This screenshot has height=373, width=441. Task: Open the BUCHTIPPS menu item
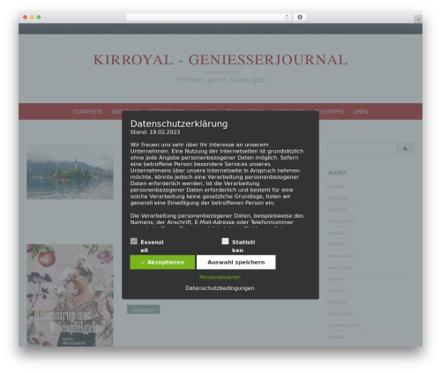tap(329, 112)
